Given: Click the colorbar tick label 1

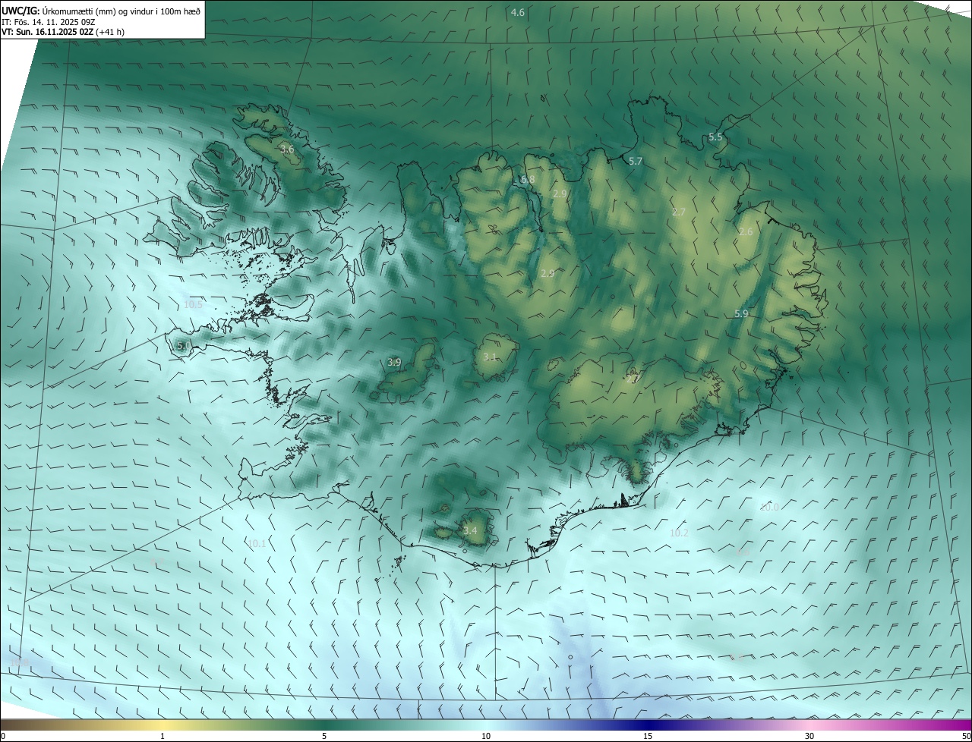Looking at the screenshot, I should tap(163, 736).
